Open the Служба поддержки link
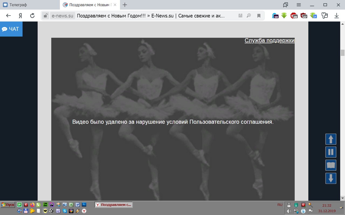345x215 pixels. coord(270,40)
